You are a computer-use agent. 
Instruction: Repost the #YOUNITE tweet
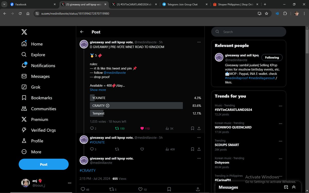117,149
